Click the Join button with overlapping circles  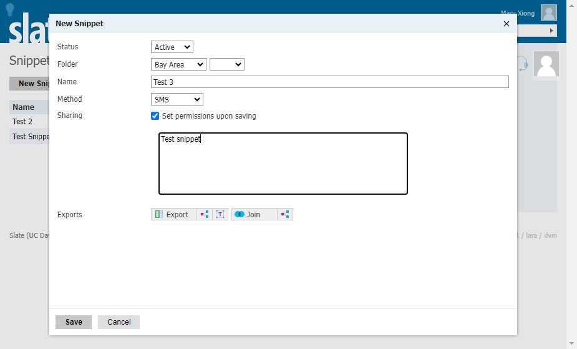tap(255, 214)
